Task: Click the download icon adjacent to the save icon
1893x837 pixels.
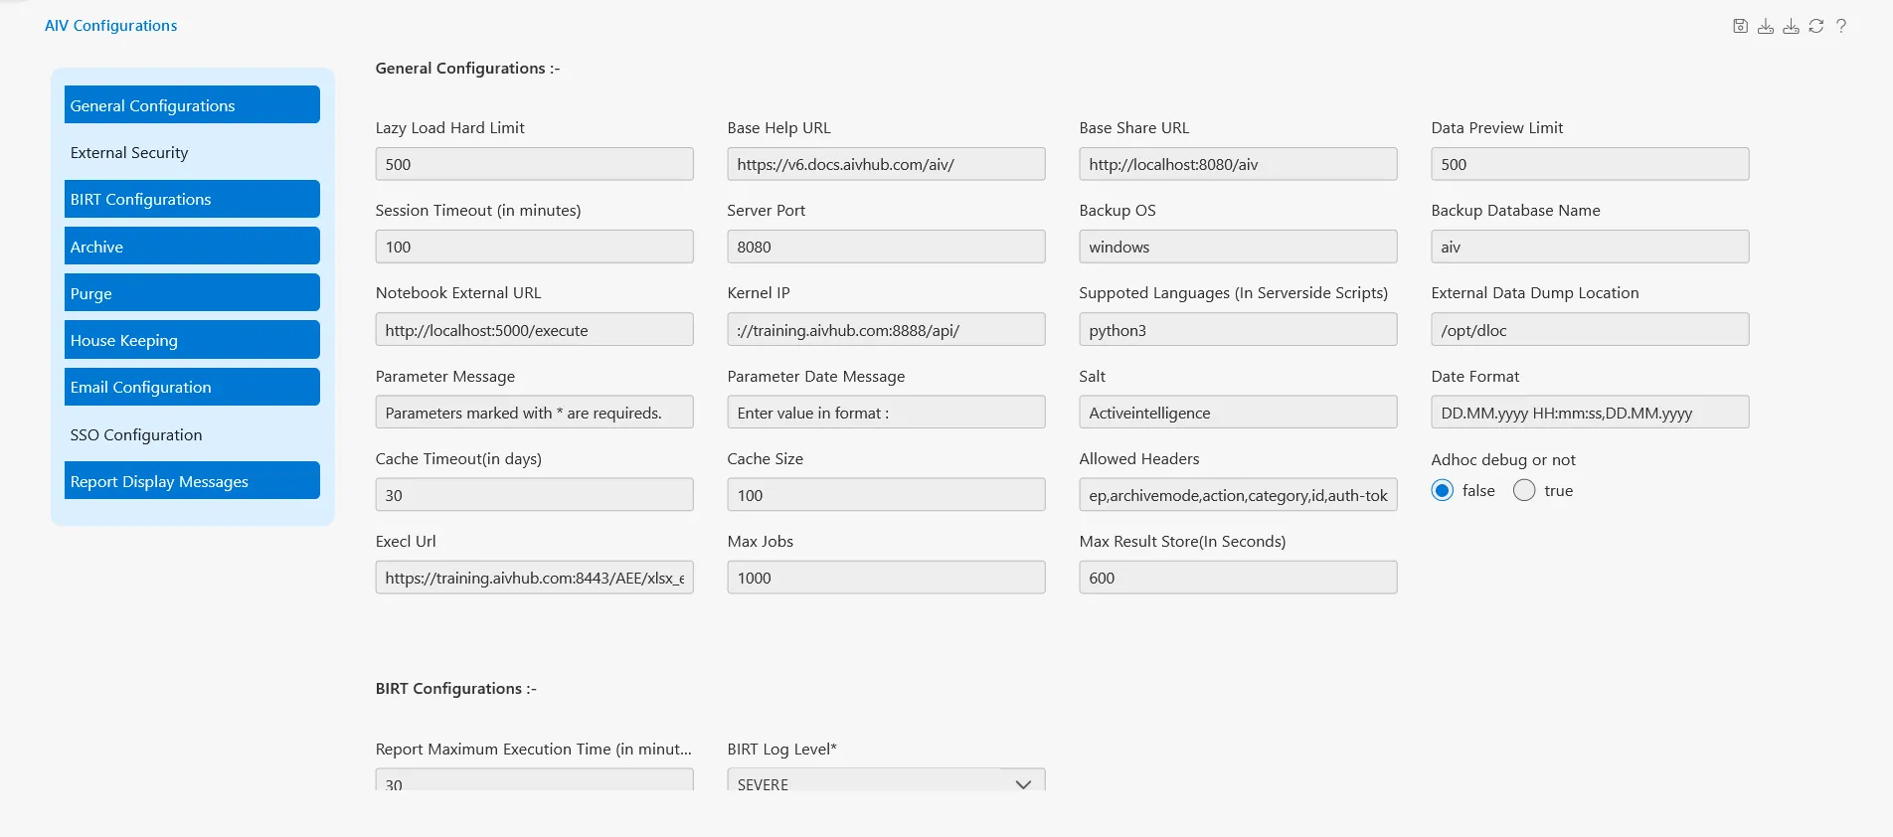Action: pos(1766,26)
